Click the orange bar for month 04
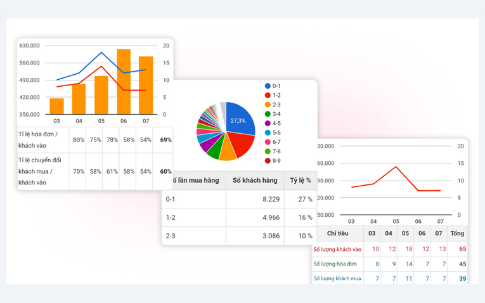485x303 pixels. [79, 100]
